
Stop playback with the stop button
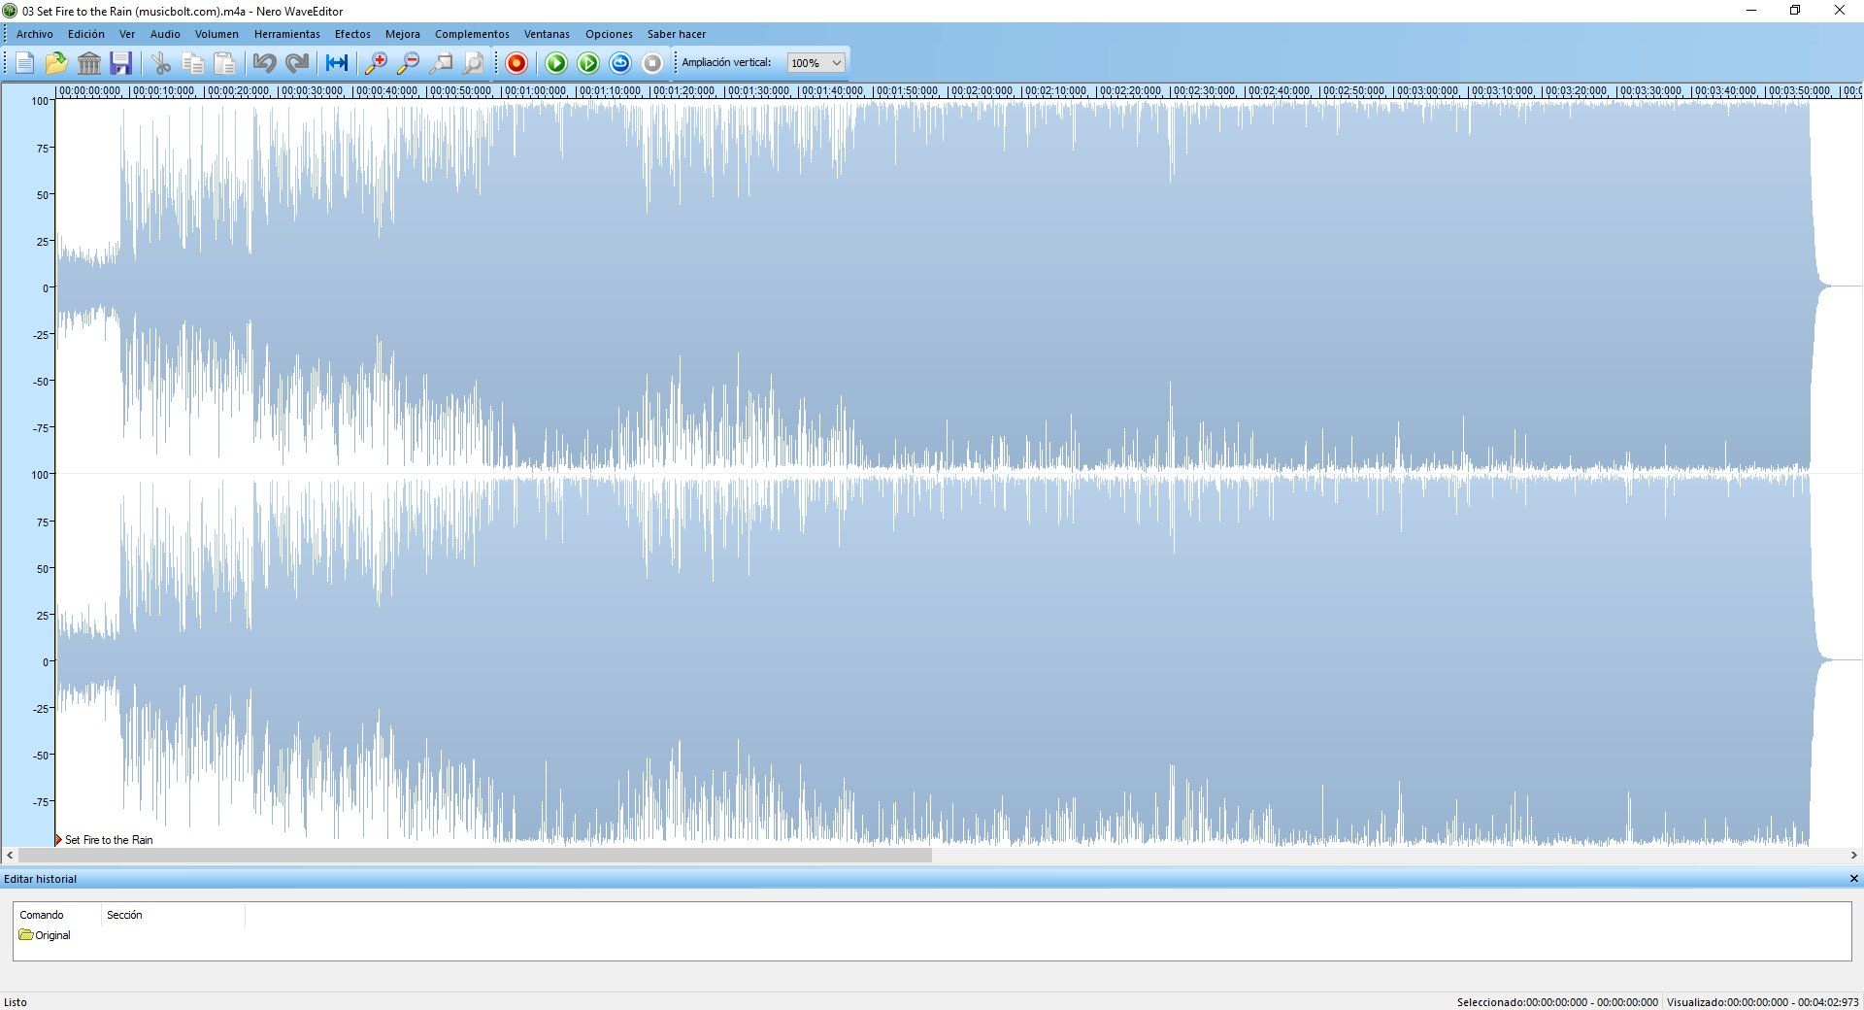(652, 63)
